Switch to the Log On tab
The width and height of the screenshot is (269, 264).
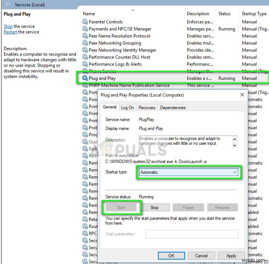click(x=127, y=108)
